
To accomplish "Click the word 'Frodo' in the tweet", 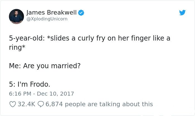I will [x=39, y=84].
